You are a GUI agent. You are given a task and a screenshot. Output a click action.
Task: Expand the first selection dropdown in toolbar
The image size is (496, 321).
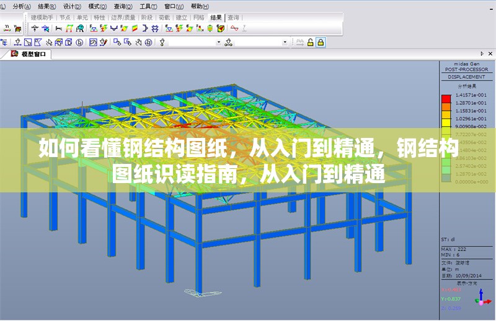(218, 42)
